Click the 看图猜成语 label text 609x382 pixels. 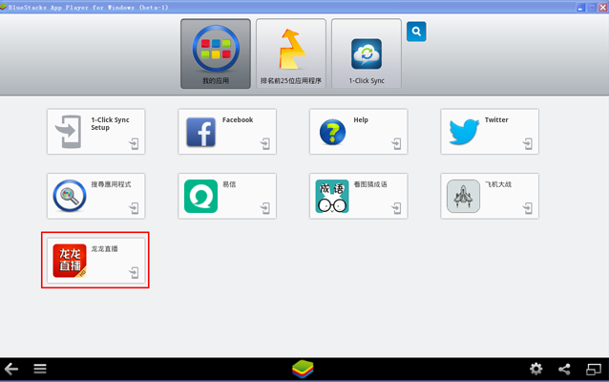370,184
